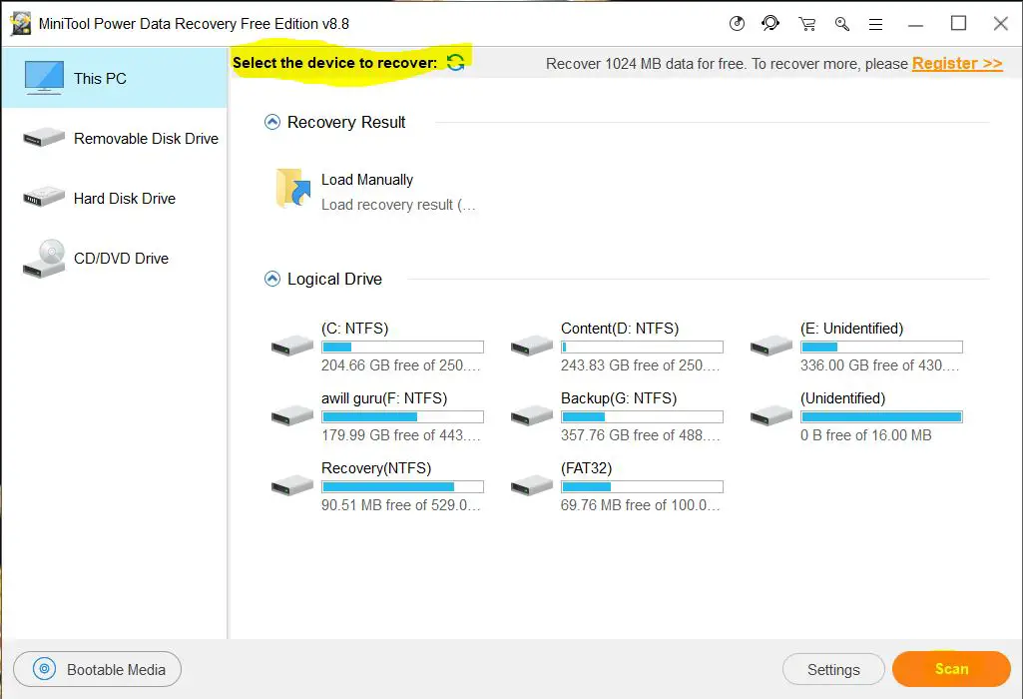
Task: Click the Hard Disk Drive icon
Action: click(44, 197)
